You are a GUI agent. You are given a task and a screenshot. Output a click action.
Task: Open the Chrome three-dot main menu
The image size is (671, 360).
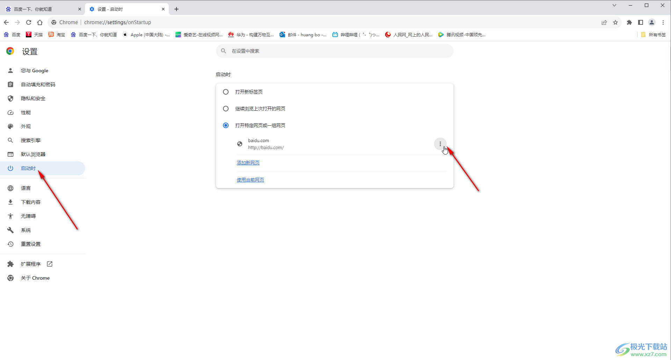tap(663, 22)
